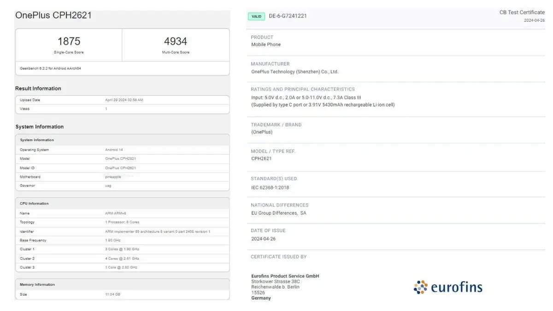Select upload date 'April 29 2024 02:56 AM'
Image resolution: width=553 pixels, height=311 pixels.
[x=124, y=100]
